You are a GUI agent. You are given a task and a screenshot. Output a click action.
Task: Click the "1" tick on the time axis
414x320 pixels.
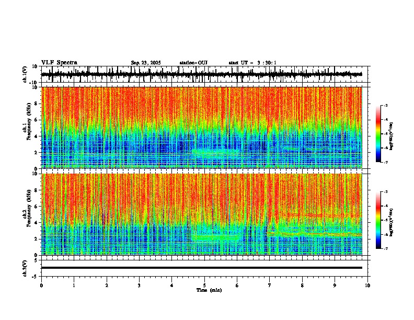pyautogui.click(x=74, y=285)
